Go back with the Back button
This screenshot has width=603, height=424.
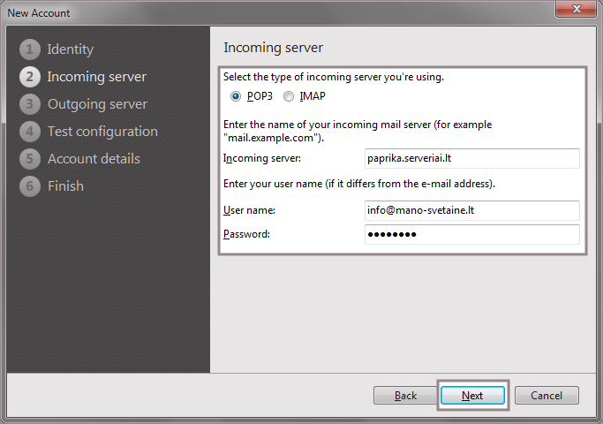click(x=406, y=396)
